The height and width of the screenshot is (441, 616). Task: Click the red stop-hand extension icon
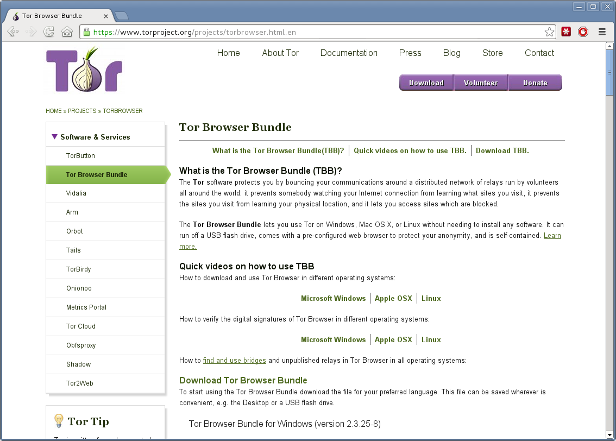583,32
